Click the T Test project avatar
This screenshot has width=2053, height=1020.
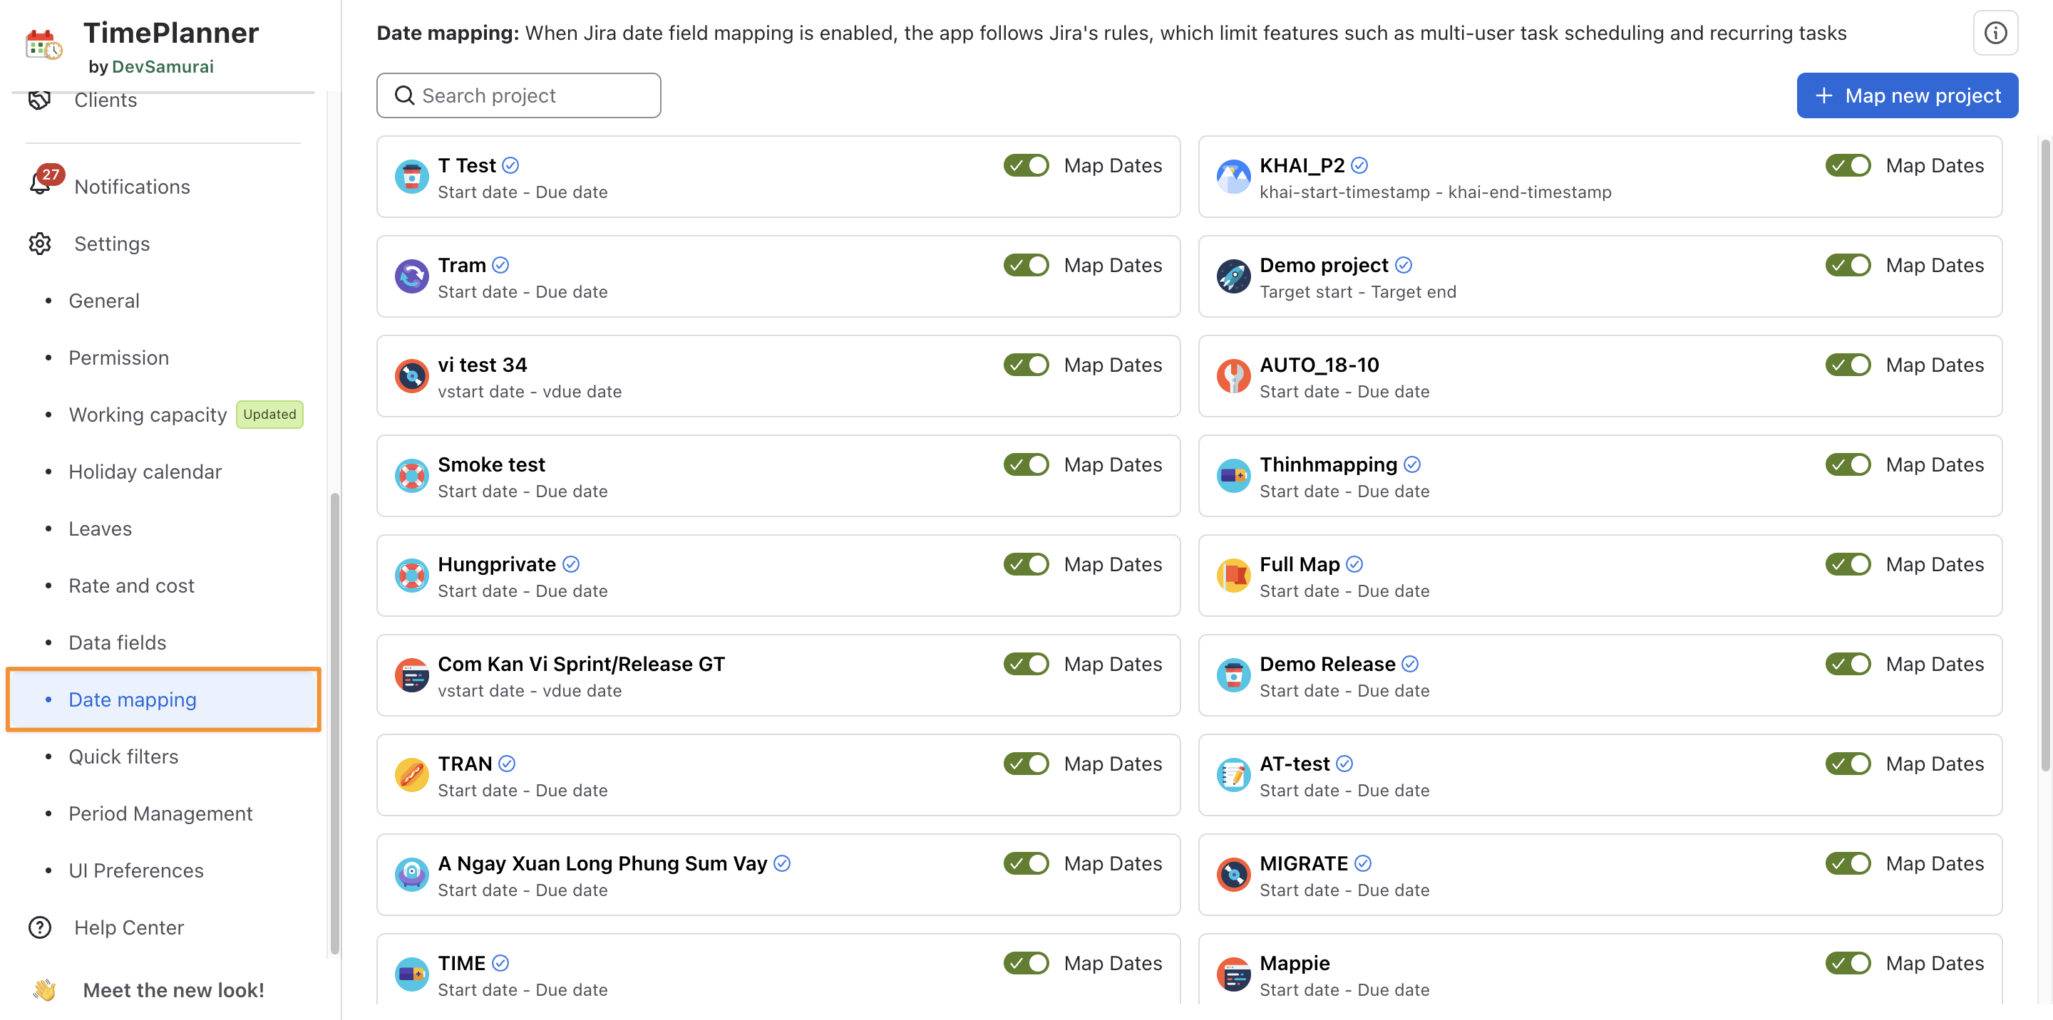412,177
